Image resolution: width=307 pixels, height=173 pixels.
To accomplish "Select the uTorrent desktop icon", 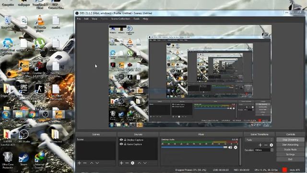I will [x=39, y=45].
